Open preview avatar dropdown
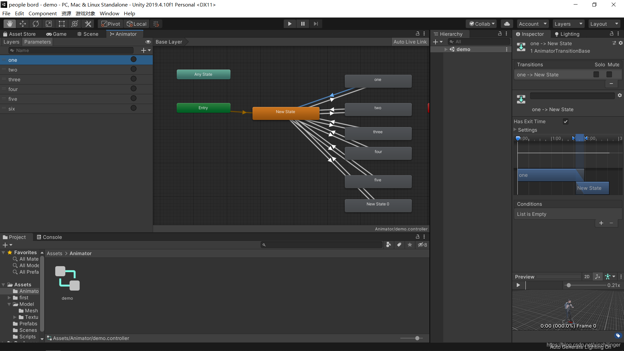 [x=610, y=277]
